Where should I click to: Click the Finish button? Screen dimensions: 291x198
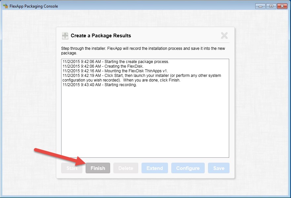(98, 168)
